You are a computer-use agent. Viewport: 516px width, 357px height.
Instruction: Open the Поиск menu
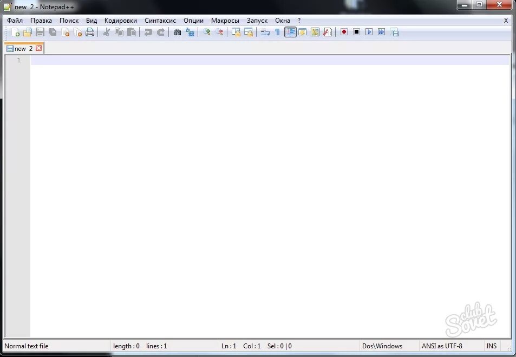(69, 21)
